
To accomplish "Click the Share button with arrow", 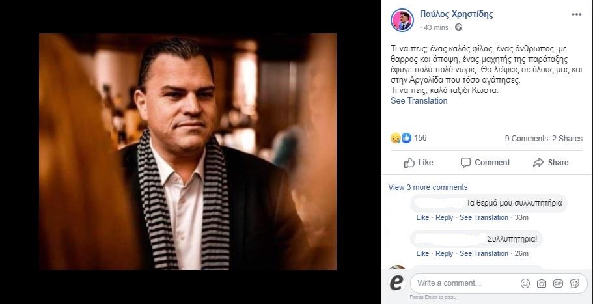I will (x=551, y=163).
